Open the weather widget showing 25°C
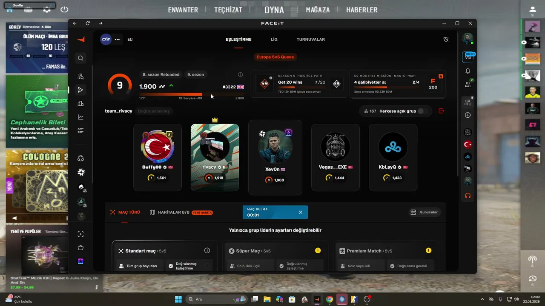This screenshot has height=306, width=545. [19, 299]
